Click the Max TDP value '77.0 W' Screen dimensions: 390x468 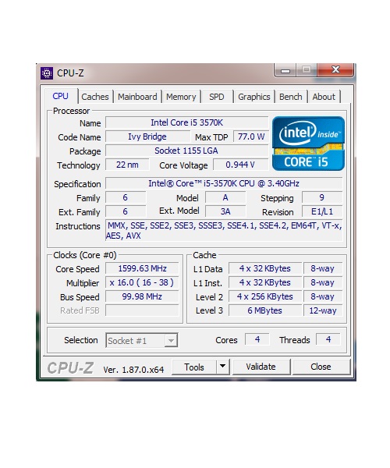(251, 136)
